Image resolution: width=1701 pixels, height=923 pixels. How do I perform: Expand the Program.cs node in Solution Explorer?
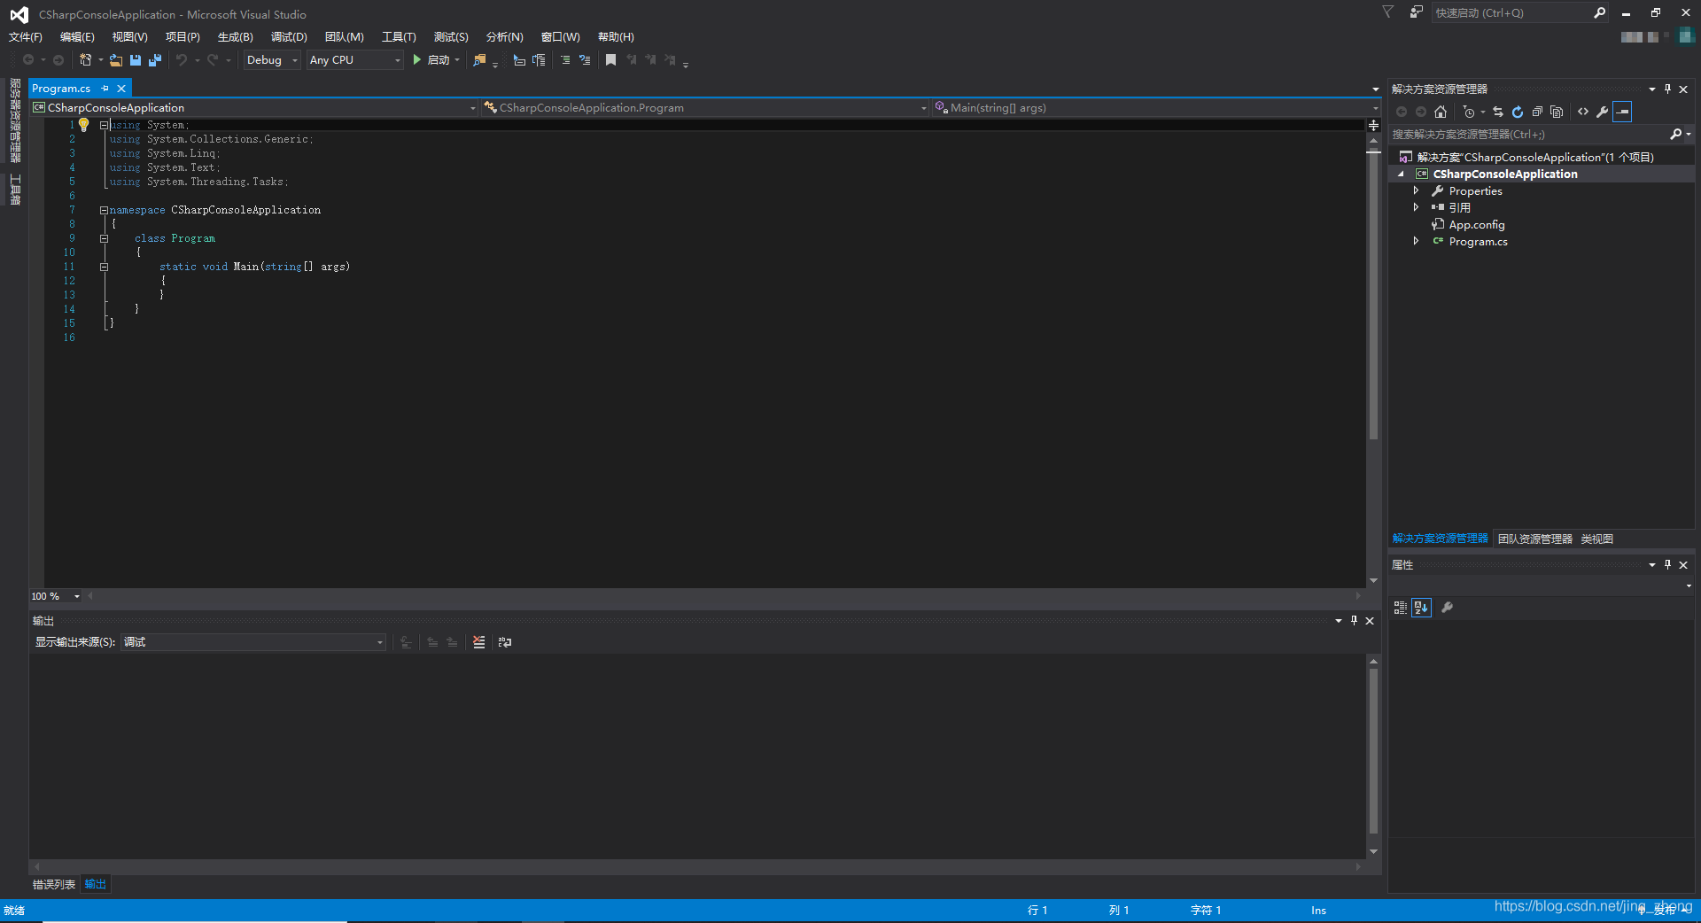click(1416, 242)
